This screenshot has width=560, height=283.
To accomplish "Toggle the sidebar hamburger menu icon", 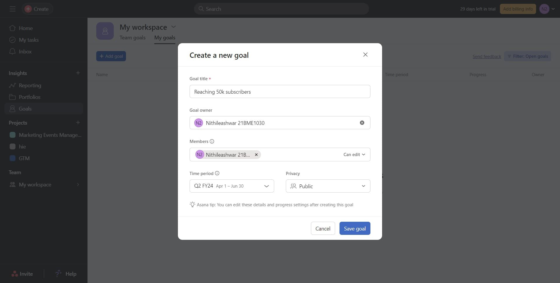I will [12, 9].
